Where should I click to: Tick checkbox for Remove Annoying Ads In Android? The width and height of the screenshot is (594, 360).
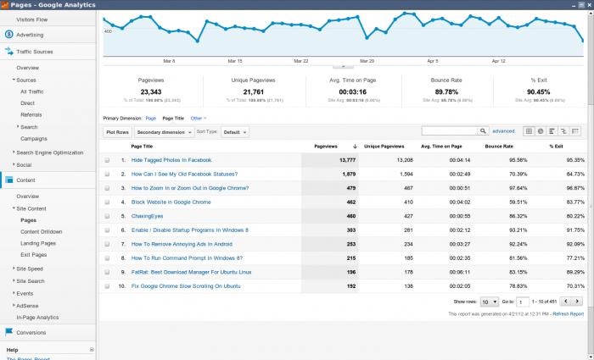tap(107, 244)
